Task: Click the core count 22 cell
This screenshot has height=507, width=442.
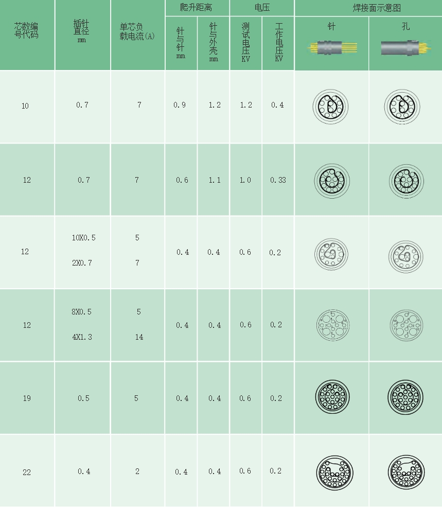Action: (27, 472)
